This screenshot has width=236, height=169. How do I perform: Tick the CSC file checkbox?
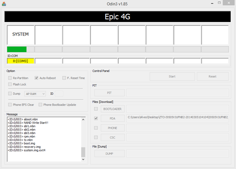point(96,137)
